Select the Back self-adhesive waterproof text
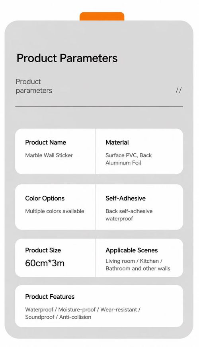 [129, 215]
